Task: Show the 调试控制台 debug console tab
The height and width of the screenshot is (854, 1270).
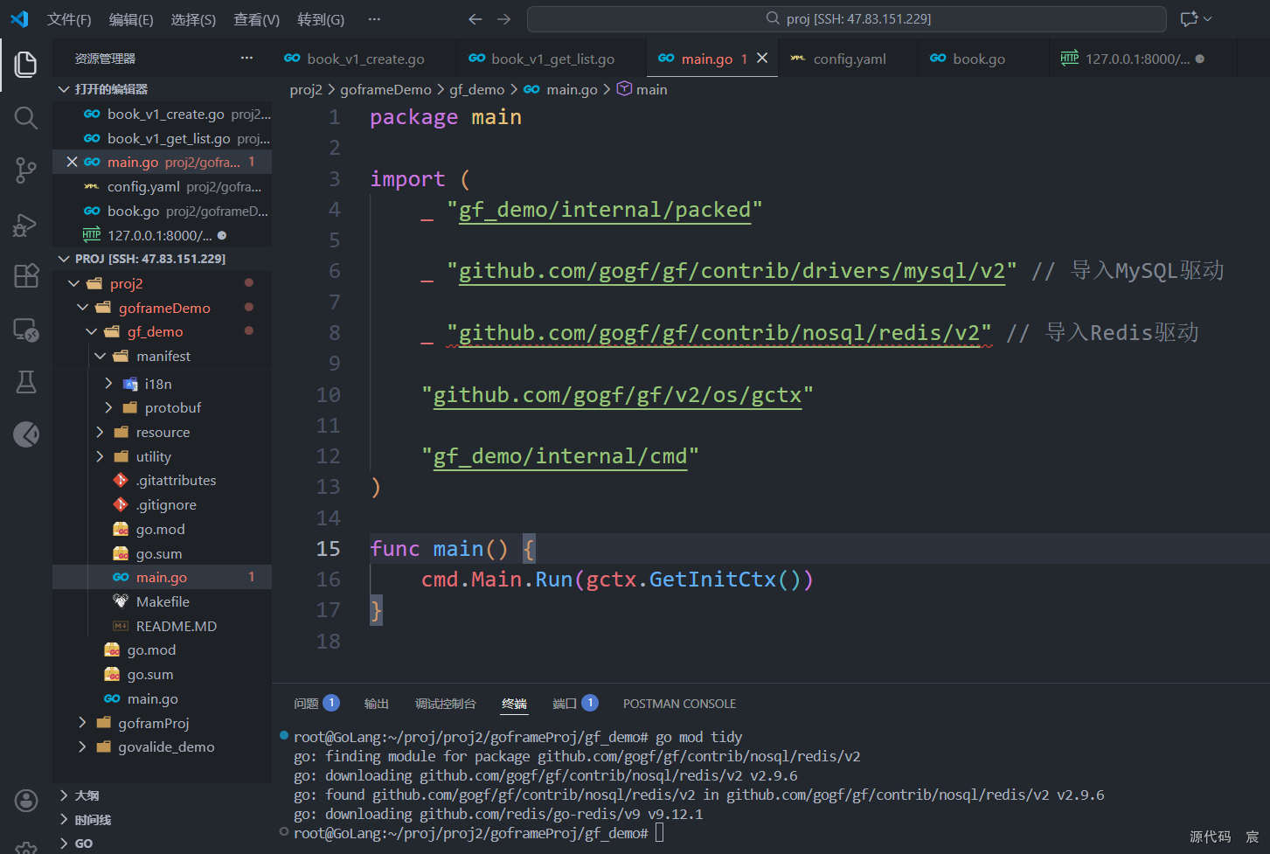Action: pos(446,704)
